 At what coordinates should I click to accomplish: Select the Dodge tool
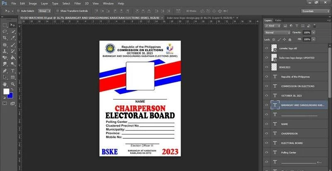13,64
